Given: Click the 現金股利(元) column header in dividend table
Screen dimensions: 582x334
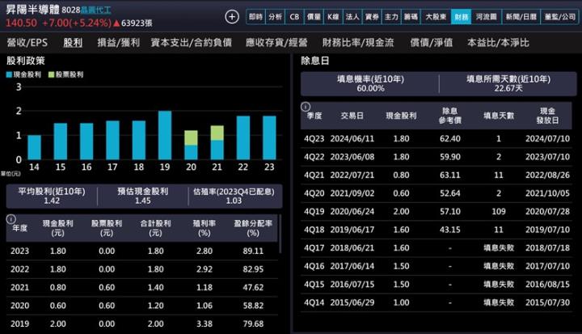Looking at the screenshot, I should click(x=57, y=228).
